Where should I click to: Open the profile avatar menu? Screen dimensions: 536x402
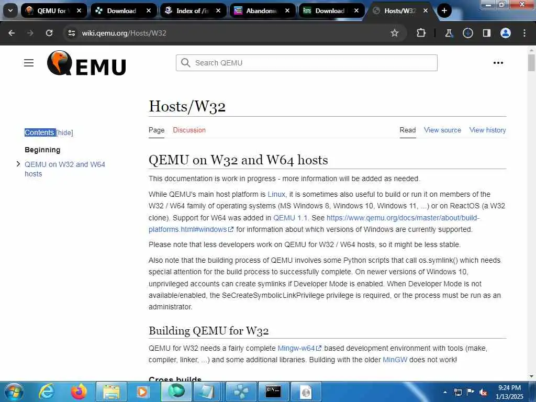[x=505, y=33]
